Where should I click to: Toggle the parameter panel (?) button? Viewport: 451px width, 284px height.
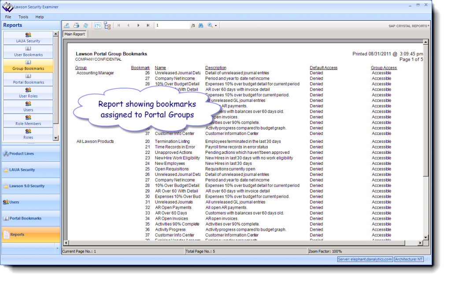tap(97, 25)
